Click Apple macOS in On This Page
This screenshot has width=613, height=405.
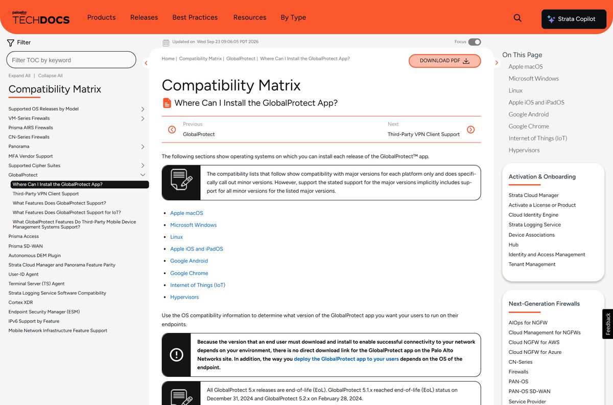coord(526,66)
